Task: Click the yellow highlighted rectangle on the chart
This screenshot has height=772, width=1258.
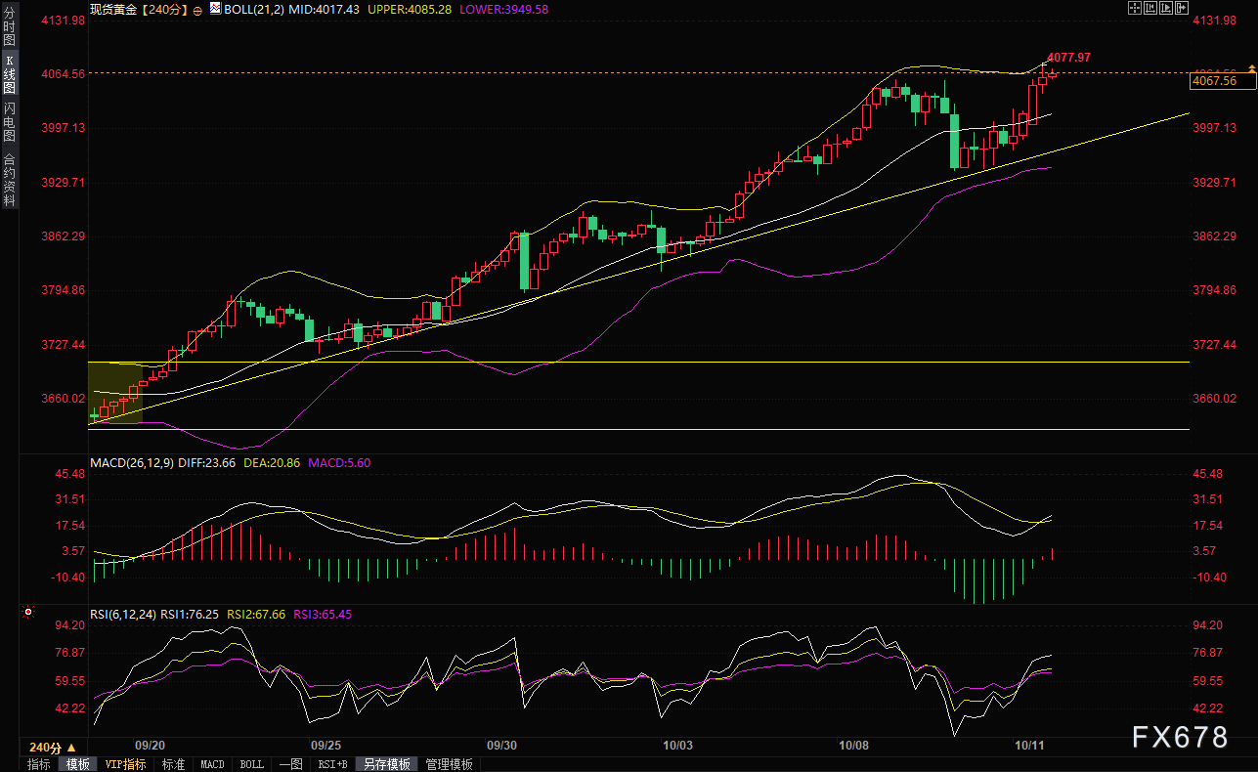Action: [115, 392]
